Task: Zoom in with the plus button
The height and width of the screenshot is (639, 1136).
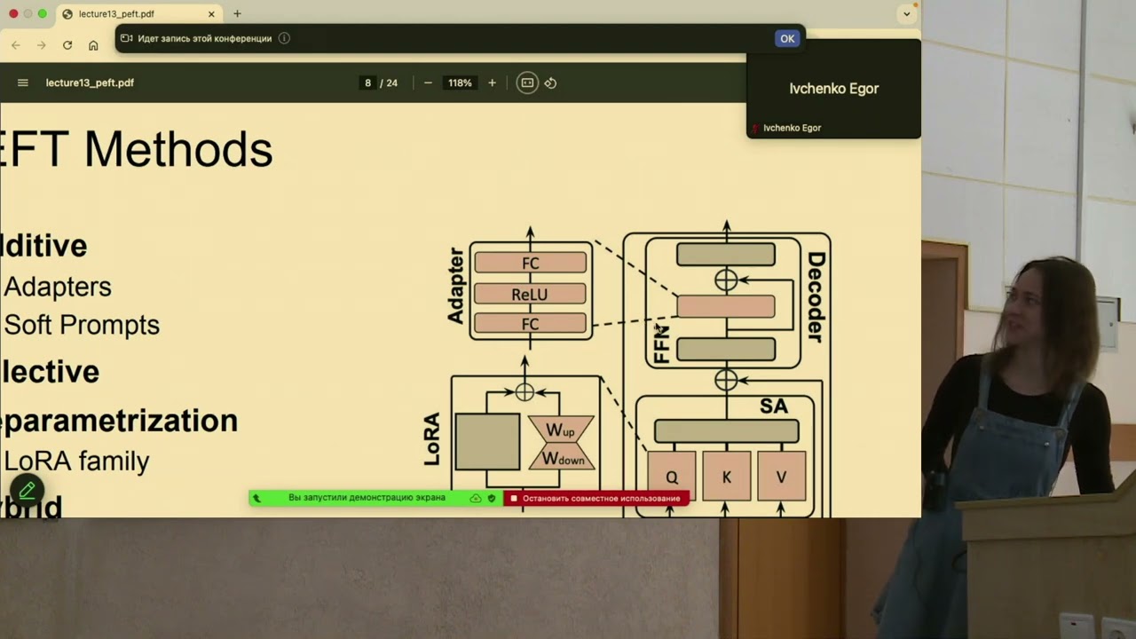Action: pyautogui.click(x=492, y=83)
